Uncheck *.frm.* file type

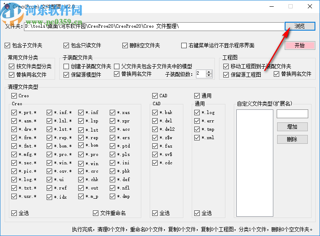click(x=14, y=138)
